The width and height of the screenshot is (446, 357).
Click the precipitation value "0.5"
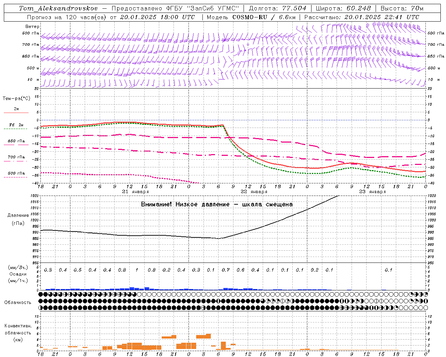[78, 270]
